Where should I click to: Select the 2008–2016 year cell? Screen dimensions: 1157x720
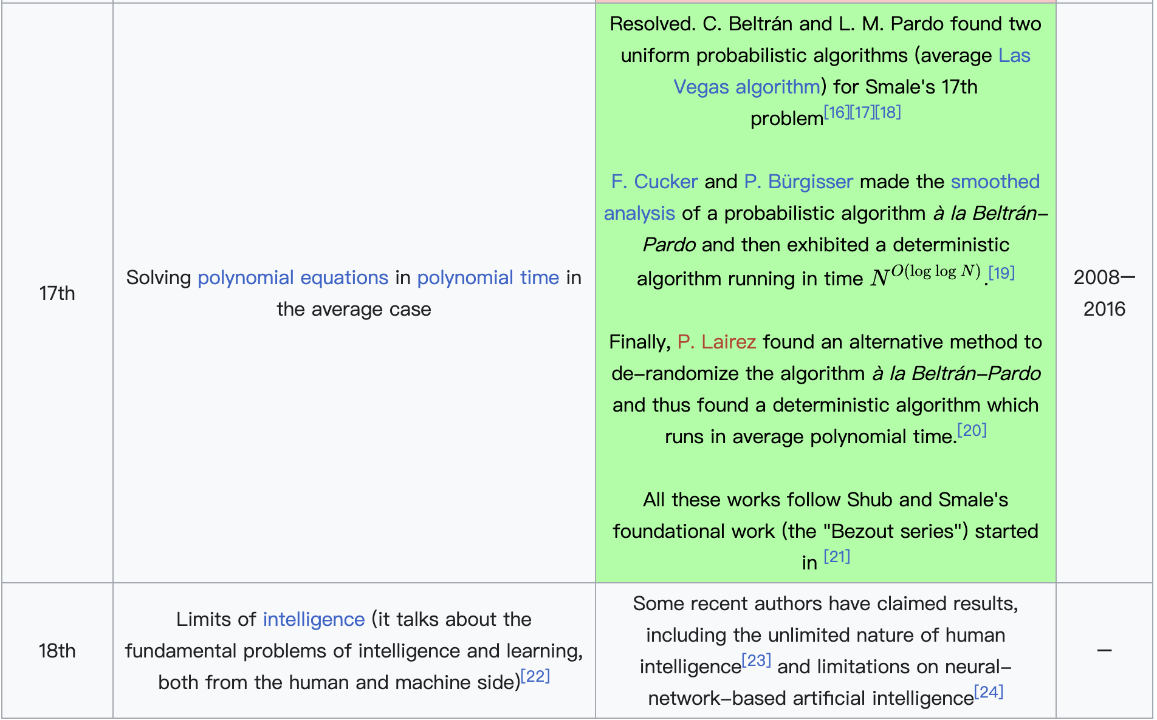pos(1104,293)
